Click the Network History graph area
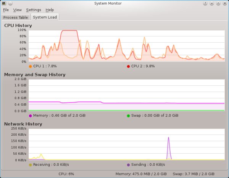 coord(127,144)
